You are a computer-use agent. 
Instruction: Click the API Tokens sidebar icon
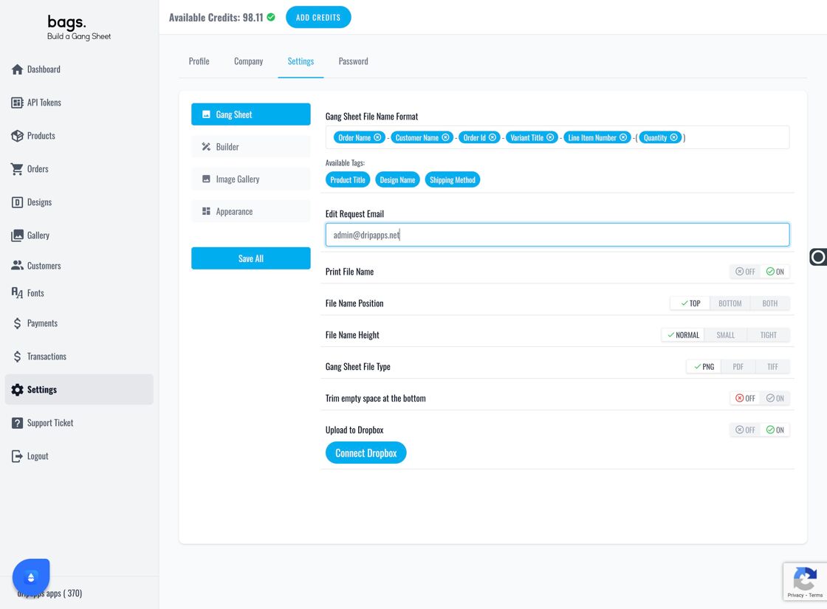(x=18, y=103)
